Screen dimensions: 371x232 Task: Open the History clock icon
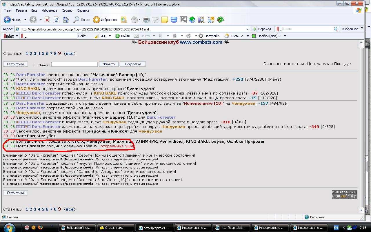coord(124,20)
